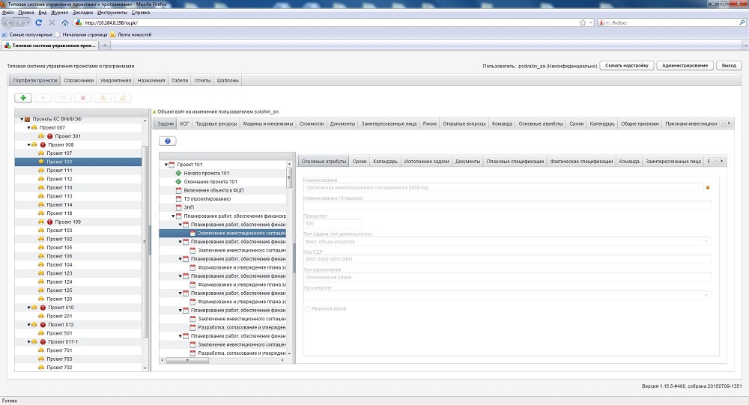This screenshot has width=749, height=405.
Task: Click the green plus add button
Action: [23, 97]
